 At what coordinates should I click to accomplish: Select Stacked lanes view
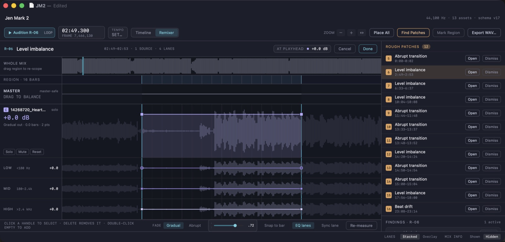(x=410, y=237)
